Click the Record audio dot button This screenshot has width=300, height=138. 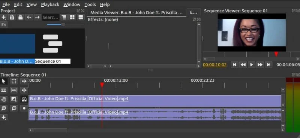pyautogui.click(x=24, y=108)
